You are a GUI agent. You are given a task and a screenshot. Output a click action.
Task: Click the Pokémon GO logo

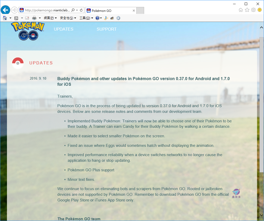click(x=28, y=31)
